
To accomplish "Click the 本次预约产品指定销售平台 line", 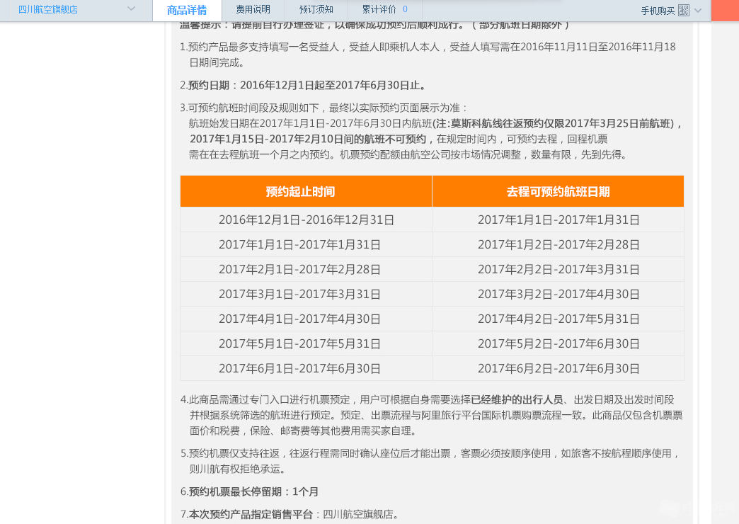I will click(x=290, y=515).
